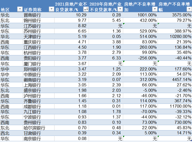Select the 九江银行 cell

point(39,111)
